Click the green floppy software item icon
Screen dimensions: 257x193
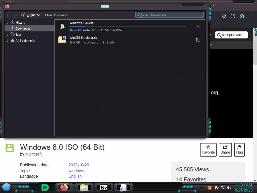(x=10, y=148)
